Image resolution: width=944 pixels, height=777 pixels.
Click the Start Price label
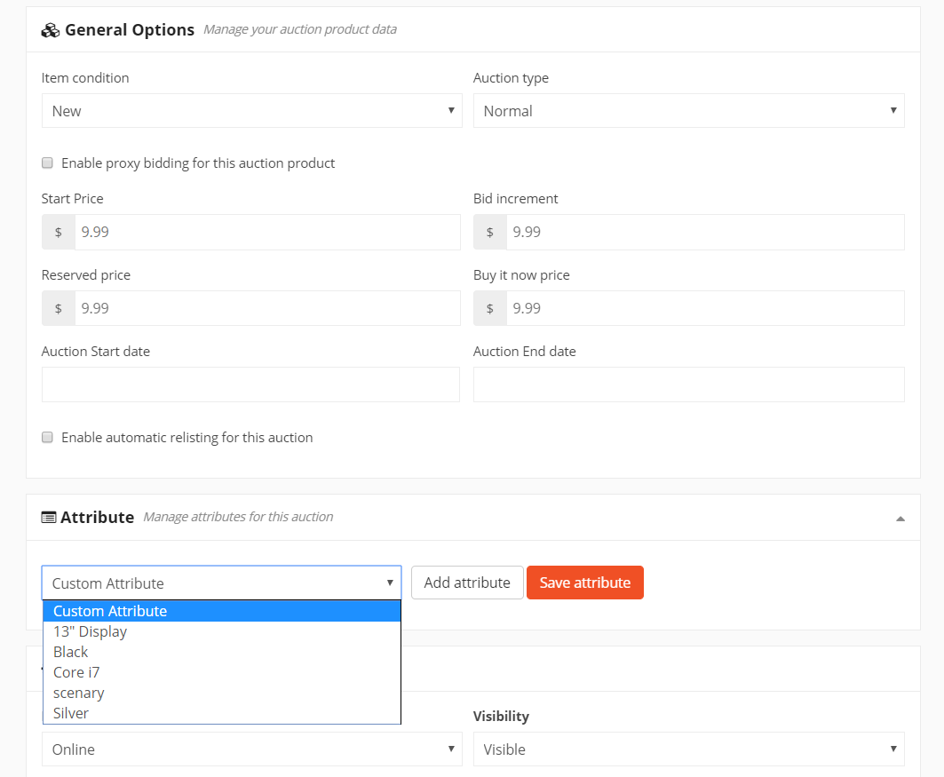click(72, 199)
